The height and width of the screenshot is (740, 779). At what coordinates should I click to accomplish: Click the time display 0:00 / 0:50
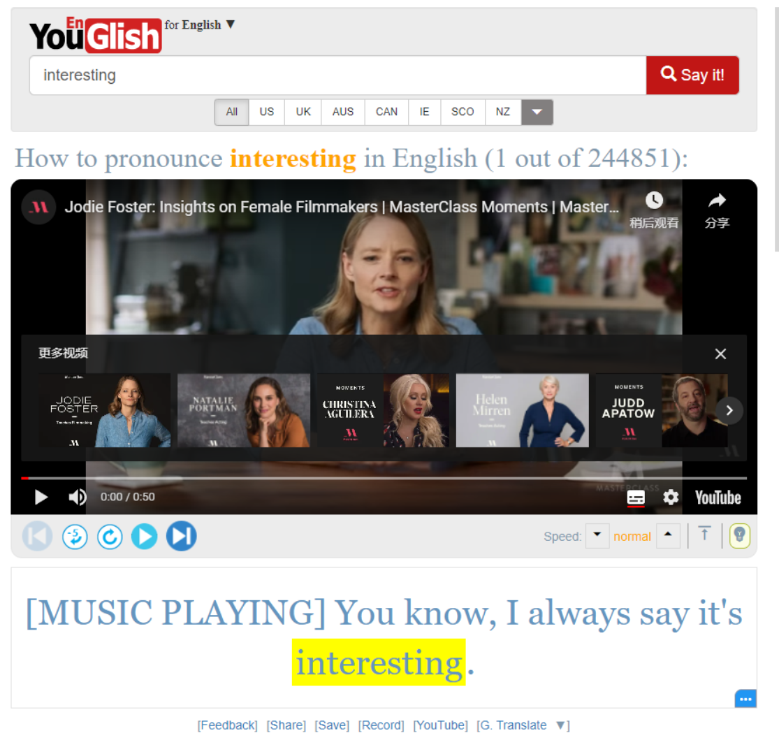click(x=128, y=497)
